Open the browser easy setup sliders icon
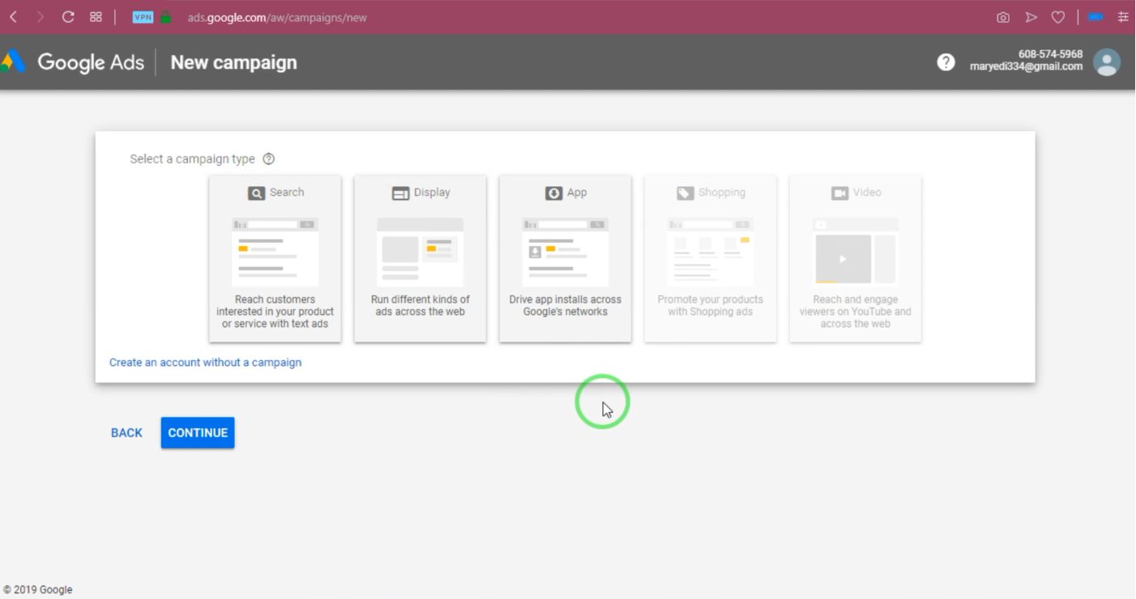 point(1123,17)
